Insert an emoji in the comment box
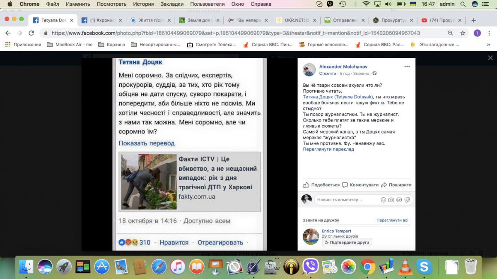This screenshot has width=497, height=279. click(x=383, y=200)
